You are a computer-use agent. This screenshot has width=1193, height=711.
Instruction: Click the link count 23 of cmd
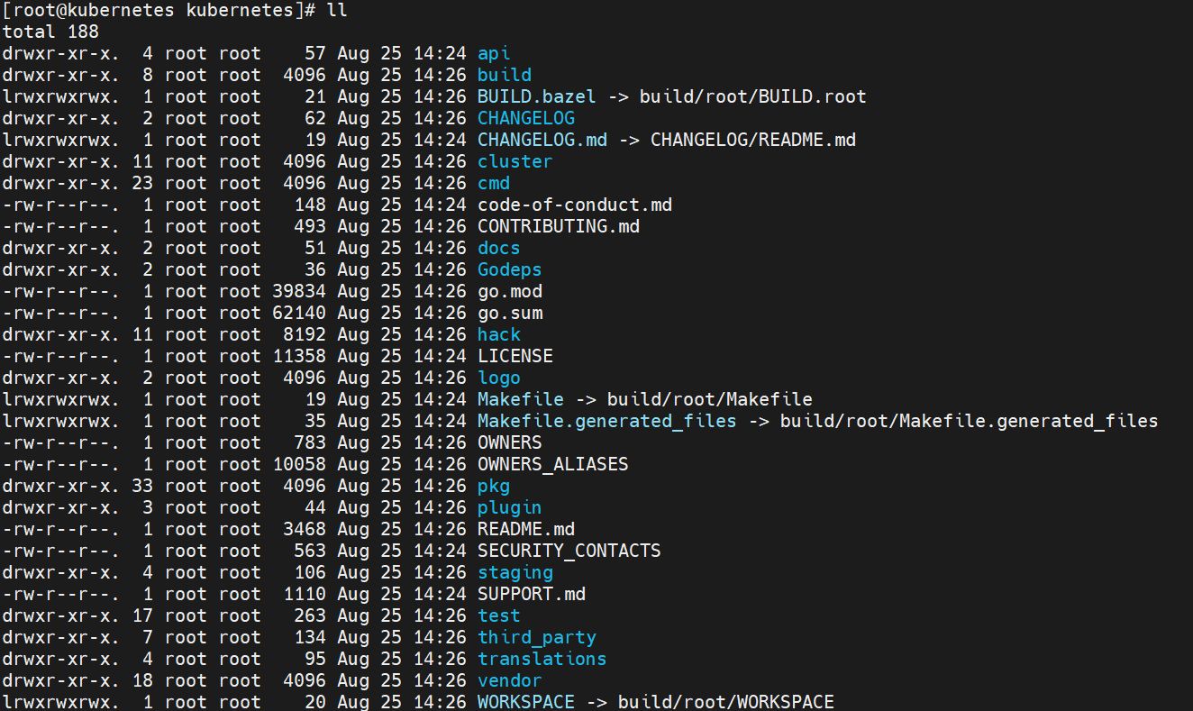click(x=142, y=183)
